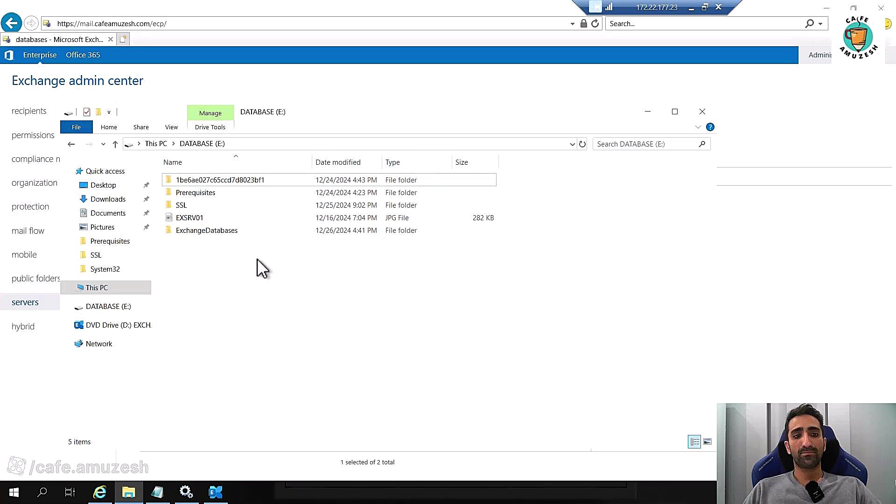The width and height of the screenshot is (896, 504).
Task: Click the Manage contextual tab
Action: point(210,113)
